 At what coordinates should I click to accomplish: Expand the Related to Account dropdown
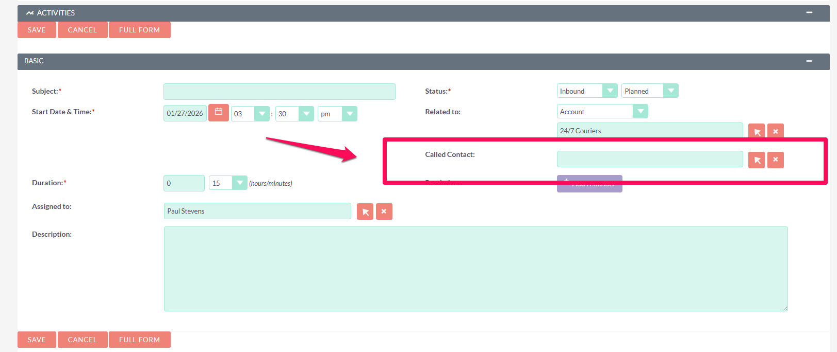tap(602, 112)
